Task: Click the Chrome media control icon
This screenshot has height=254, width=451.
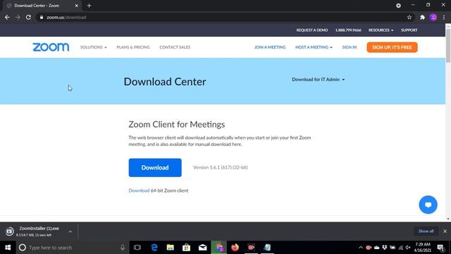Action: [398, 6]
